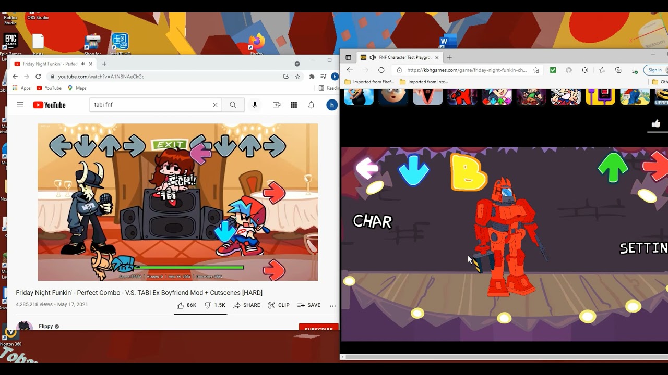This screenshot has width=668, height=375.
Task: Open the Flippy channel name link
Action: click(x=45, y=327)
